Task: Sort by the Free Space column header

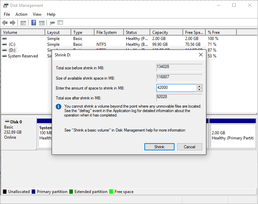Action: [194, 32]
